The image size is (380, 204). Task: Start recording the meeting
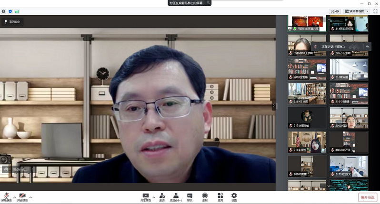[205, 197]
